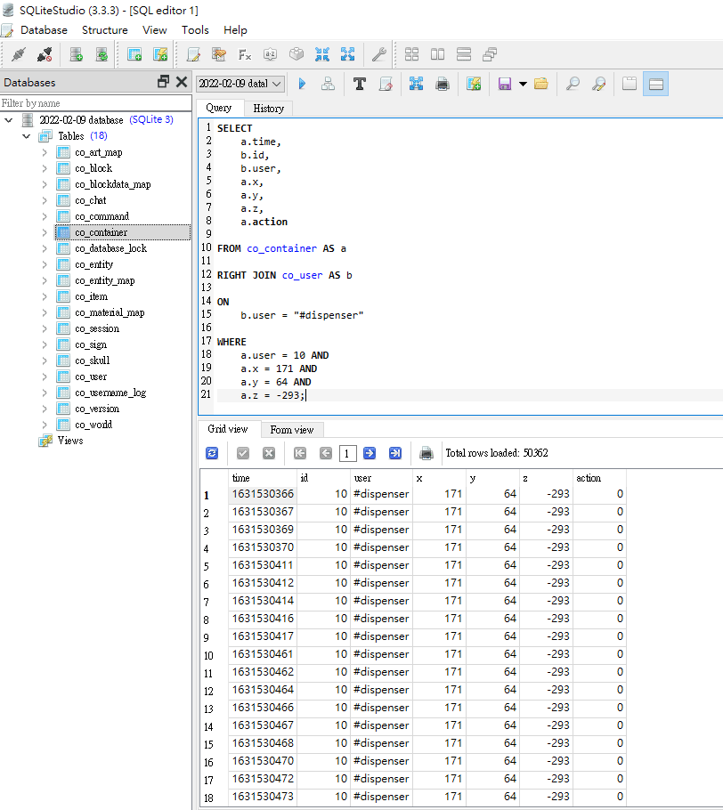This screenshot has width=723, height=810.
Task: Click the Open SQL editor icon
Action: point(192,54)
